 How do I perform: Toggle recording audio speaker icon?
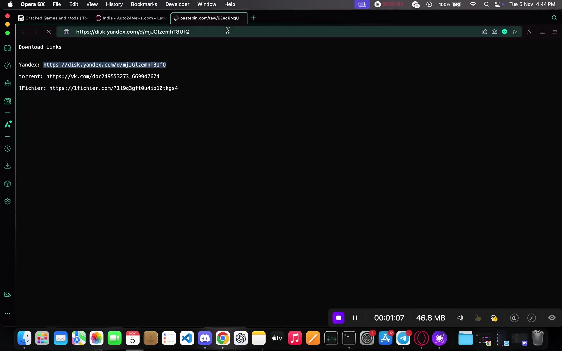coord(460,318)
